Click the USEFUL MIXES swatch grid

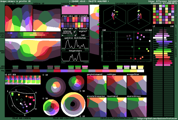point(164,14)
